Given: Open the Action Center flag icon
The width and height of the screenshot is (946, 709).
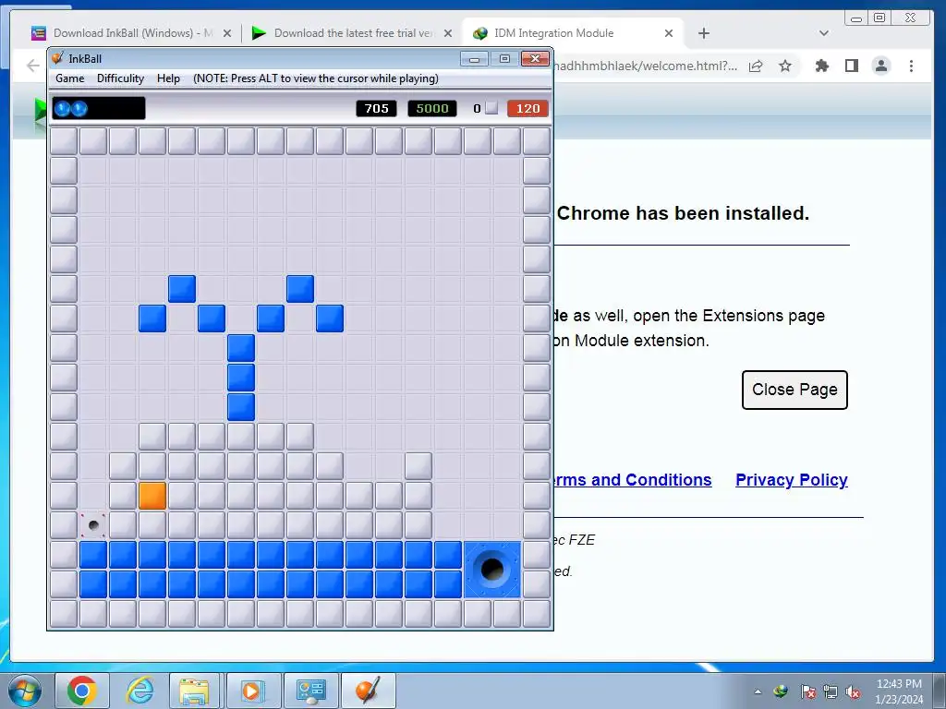Looking at the screenshot, I should click(807, 691).
